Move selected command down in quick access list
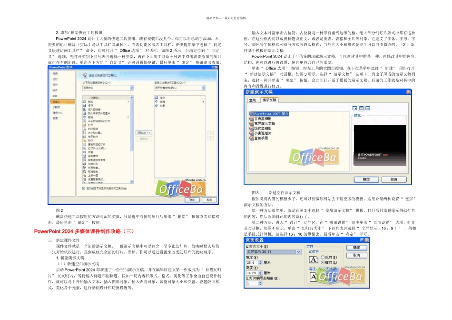 click(x=211, y=138)
